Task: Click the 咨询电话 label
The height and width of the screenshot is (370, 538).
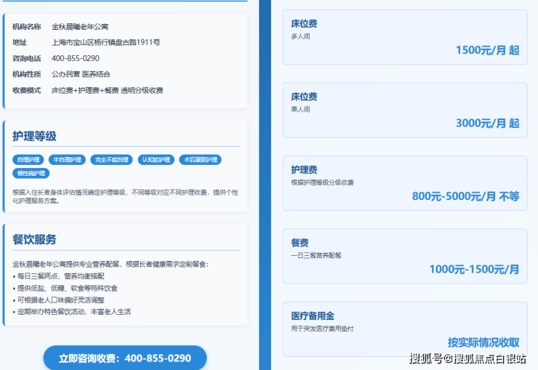Action: [x=26, y=59]
